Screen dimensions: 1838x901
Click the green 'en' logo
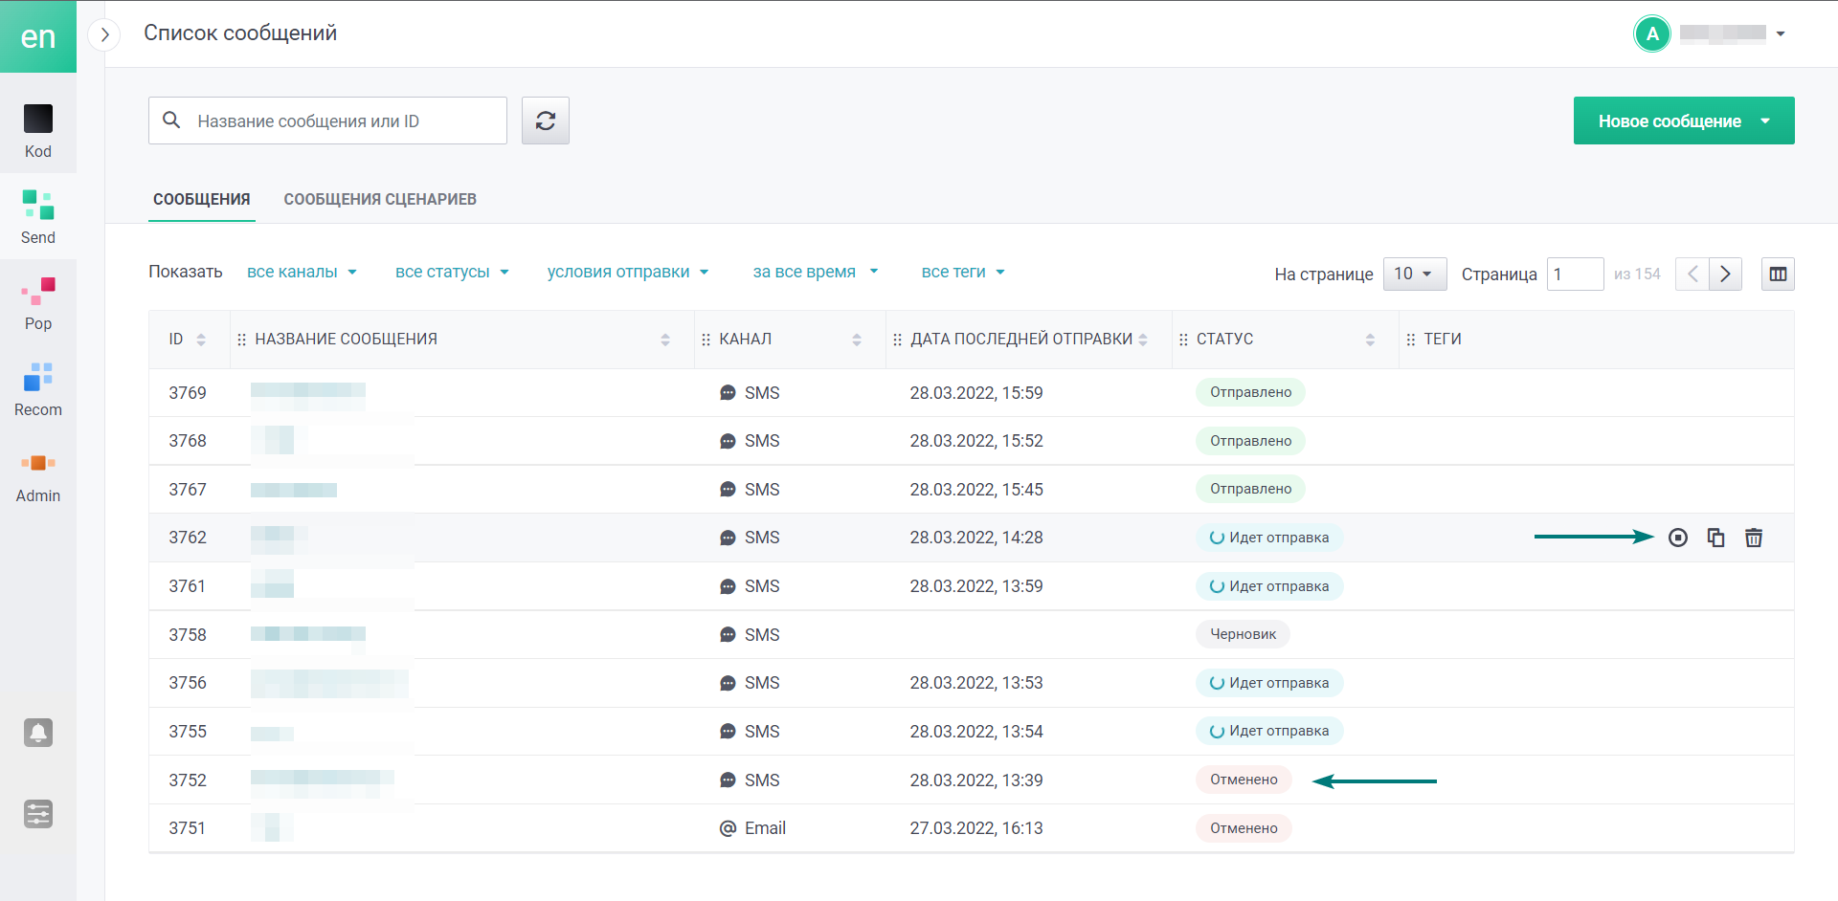tap(38, 36)
